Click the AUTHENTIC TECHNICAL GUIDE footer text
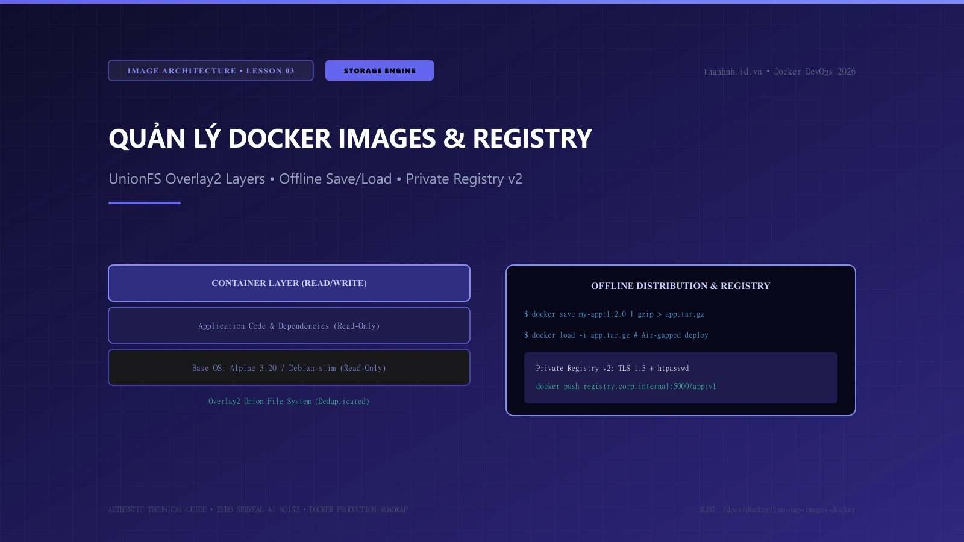Screen dimensions: 964x542 258,510
